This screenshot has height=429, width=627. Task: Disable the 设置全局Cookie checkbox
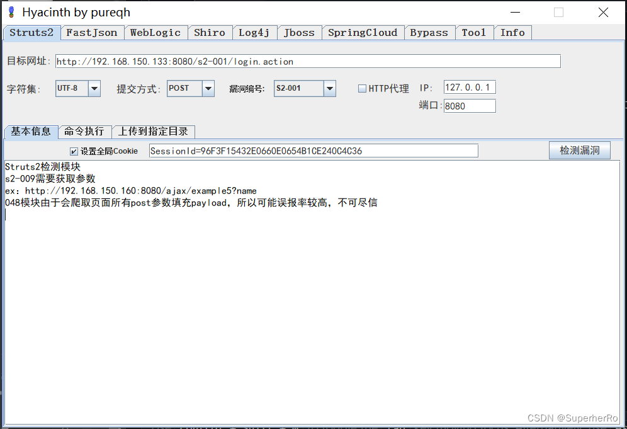(74, 151)
